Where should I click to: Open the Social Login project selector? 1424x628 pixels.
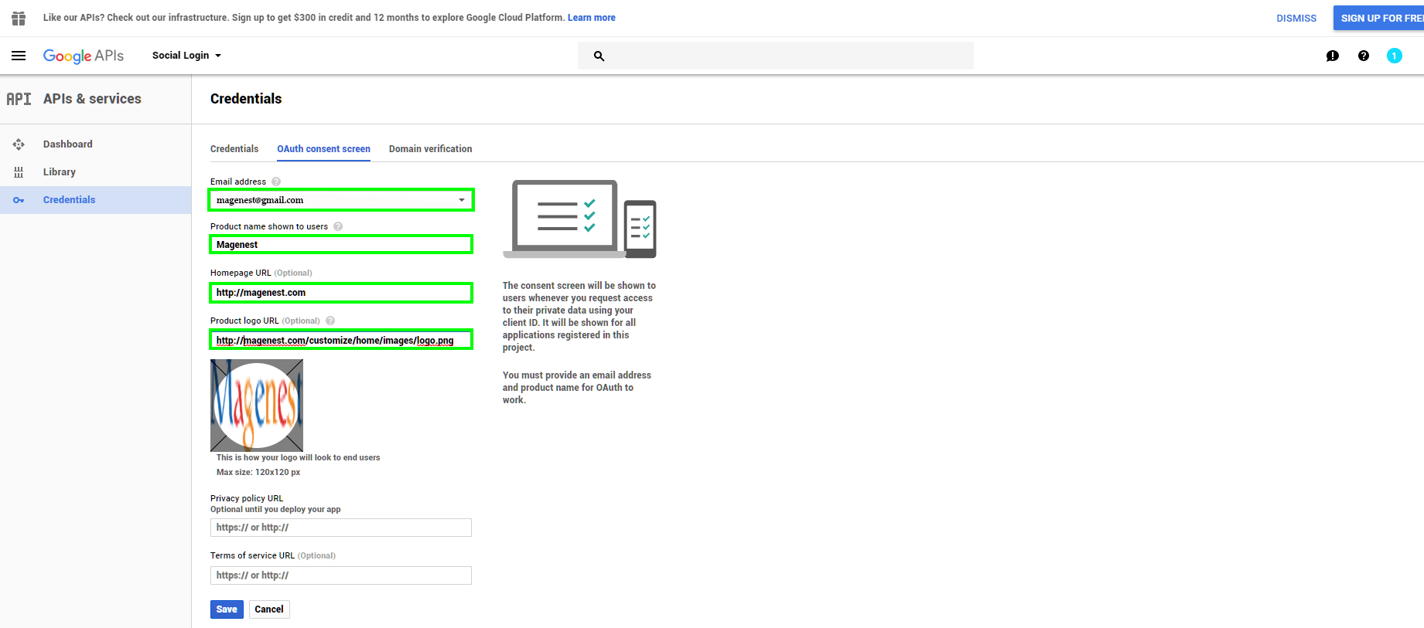pos(186,56)
